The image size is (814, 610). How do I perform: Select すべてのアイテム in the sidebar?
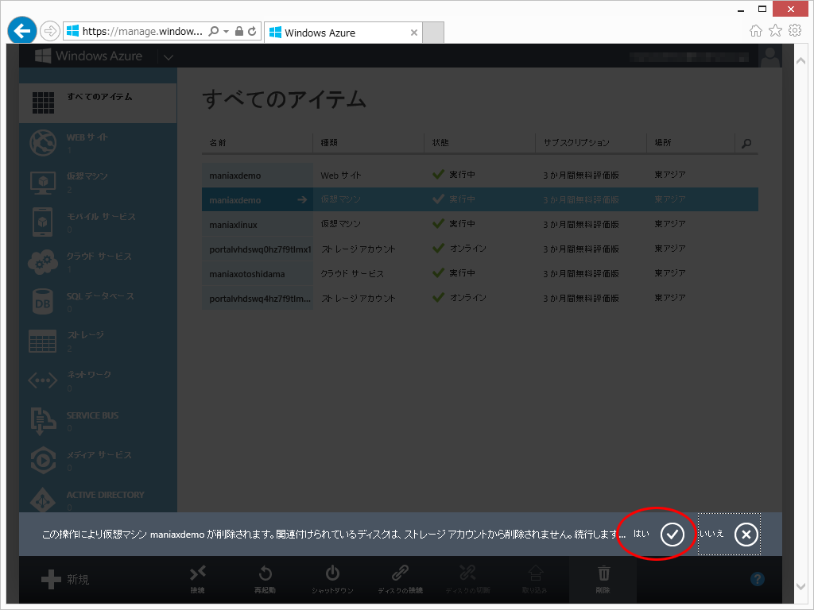98,102
